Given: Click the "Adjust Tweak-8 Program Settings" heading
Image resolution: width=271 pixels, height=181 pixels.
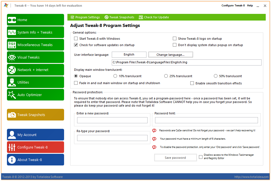Looking at the screenshot, I should coord(105,26).
